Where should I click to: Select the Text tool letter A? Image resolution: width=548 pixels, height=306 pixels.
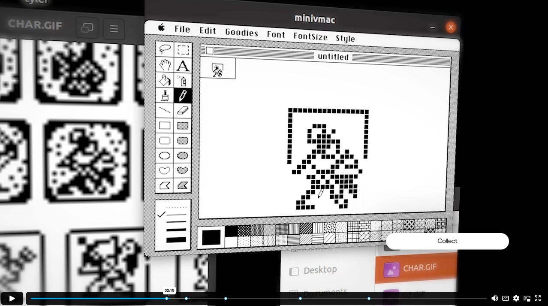[x=183, y=66]
